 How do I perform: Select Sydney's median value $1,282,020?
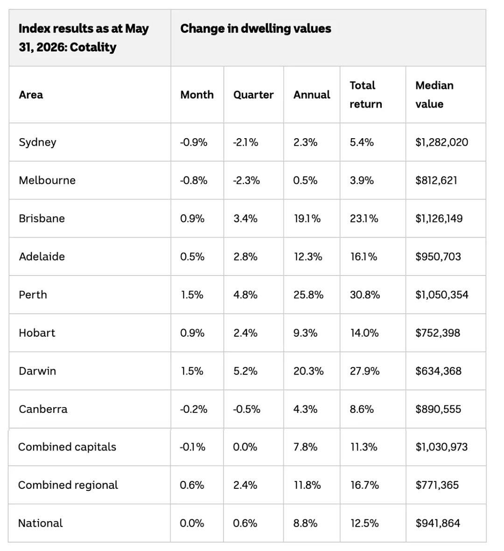(x=442, y=142)
